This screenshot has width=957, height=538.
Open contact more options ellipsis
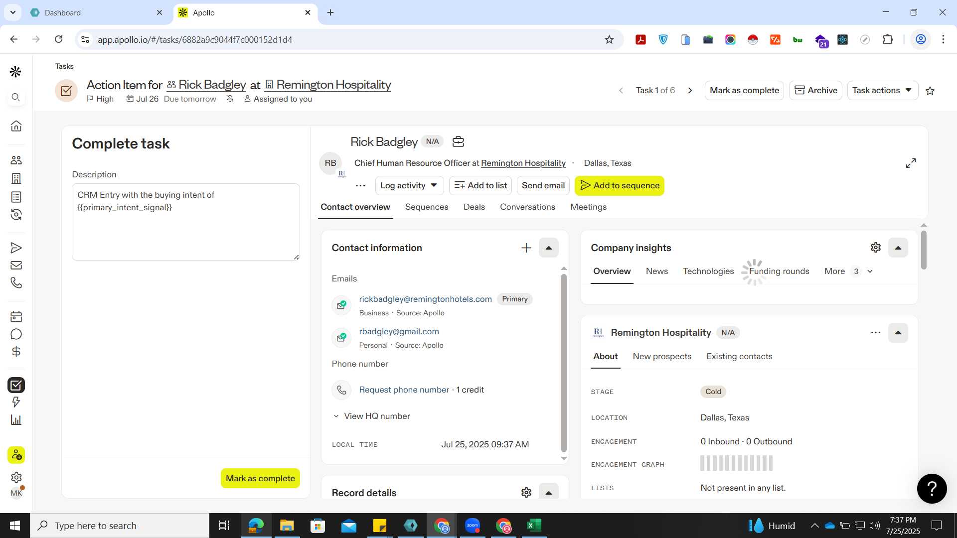360,185
